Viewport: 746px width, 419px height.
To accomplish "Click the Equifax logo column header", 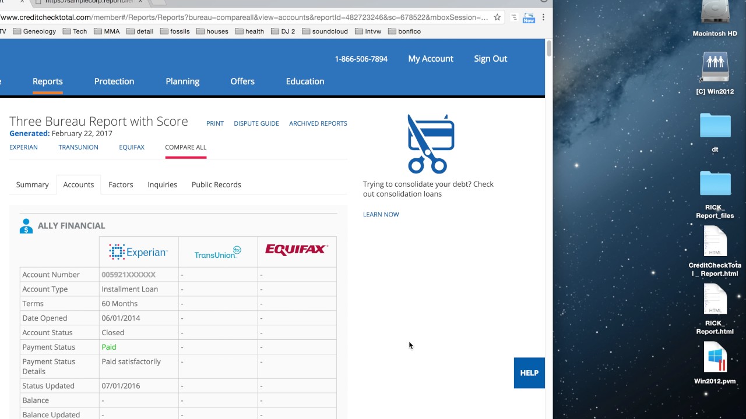I will pyautogui.click(x=297, y=250).
